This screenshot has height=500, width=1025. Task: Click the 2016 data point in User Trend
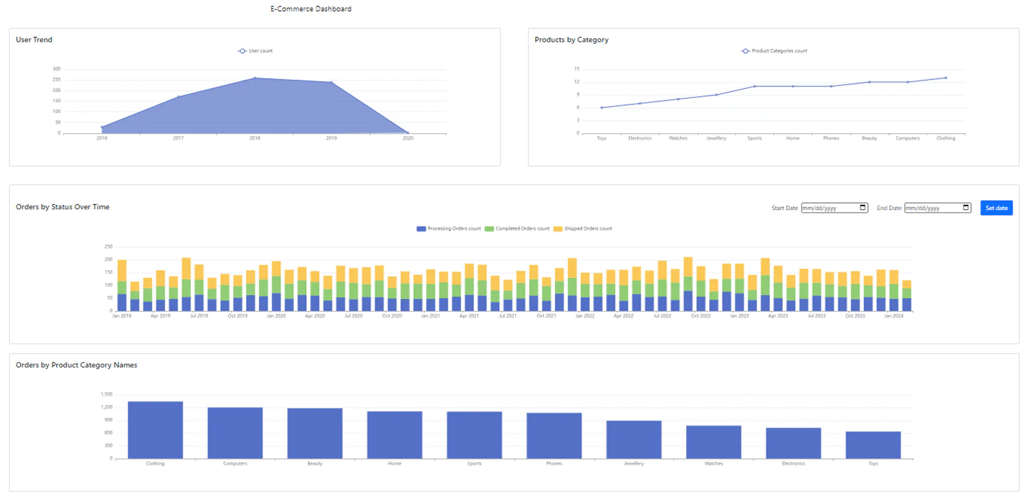coord(102,127)
